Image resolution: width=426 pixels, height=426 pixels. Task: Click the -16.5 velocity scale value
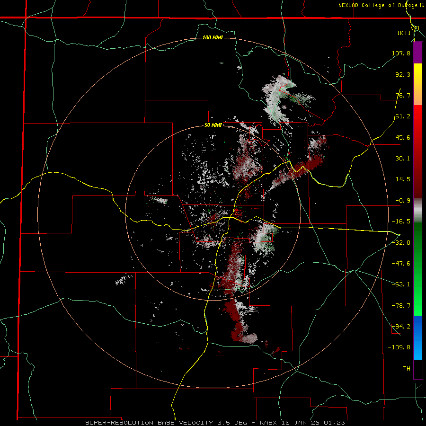click(x=401, y=222)
